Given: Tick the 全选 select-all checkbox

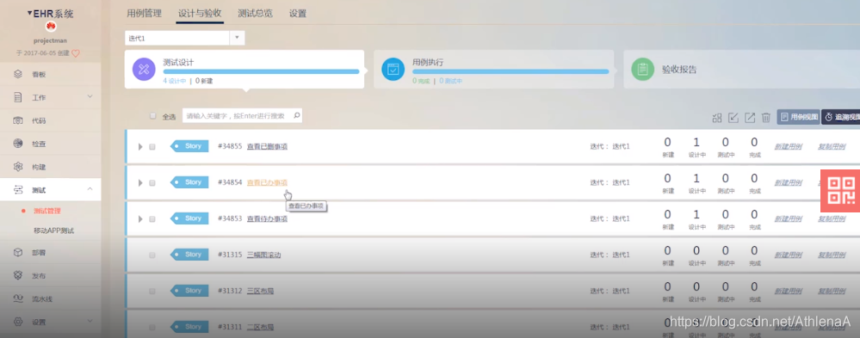Looking at the screenshot, I should point(152,116).
